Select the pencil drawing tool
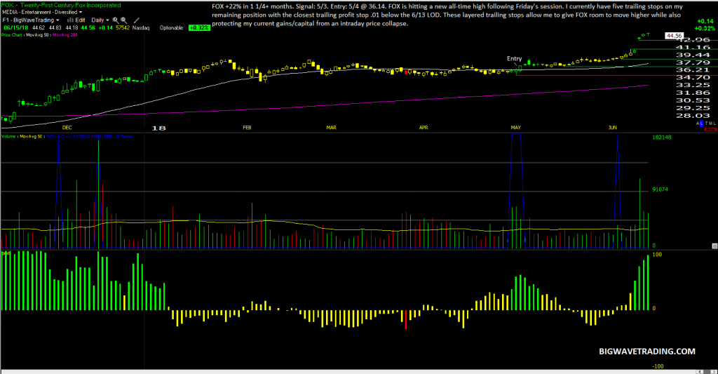The width and height of the screenshot is (718, 374). coord(137,20)
